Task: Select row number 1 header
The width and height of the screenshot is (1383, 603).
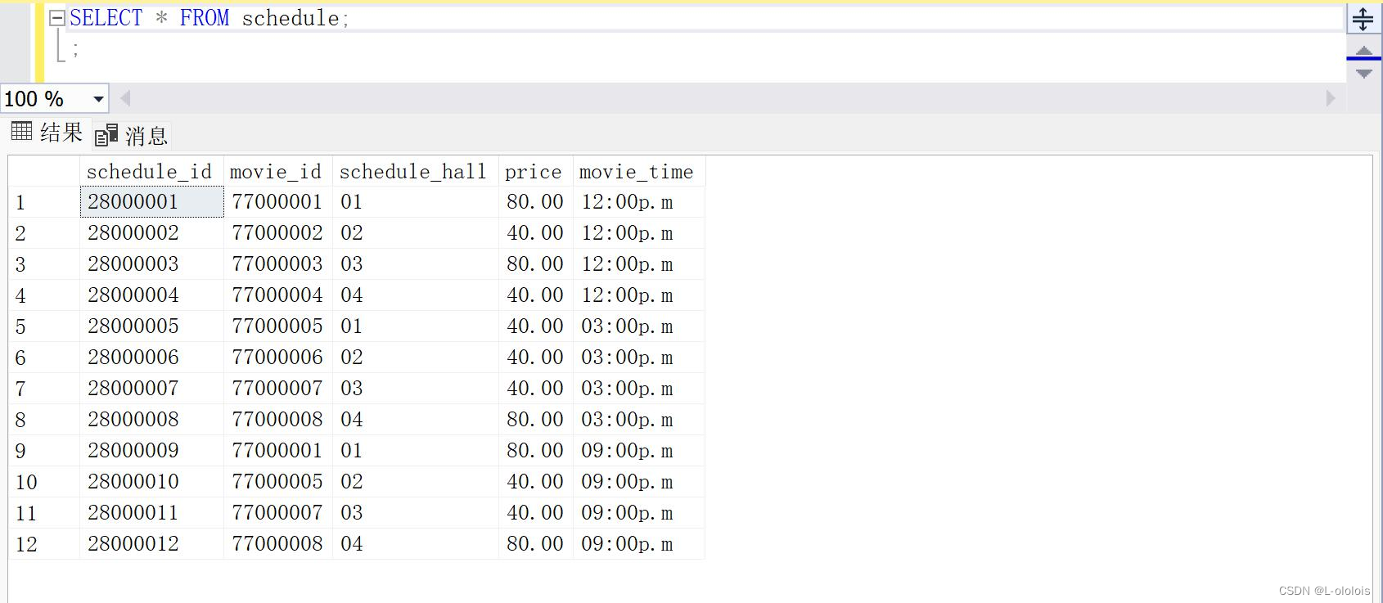Action: point(44,202)
